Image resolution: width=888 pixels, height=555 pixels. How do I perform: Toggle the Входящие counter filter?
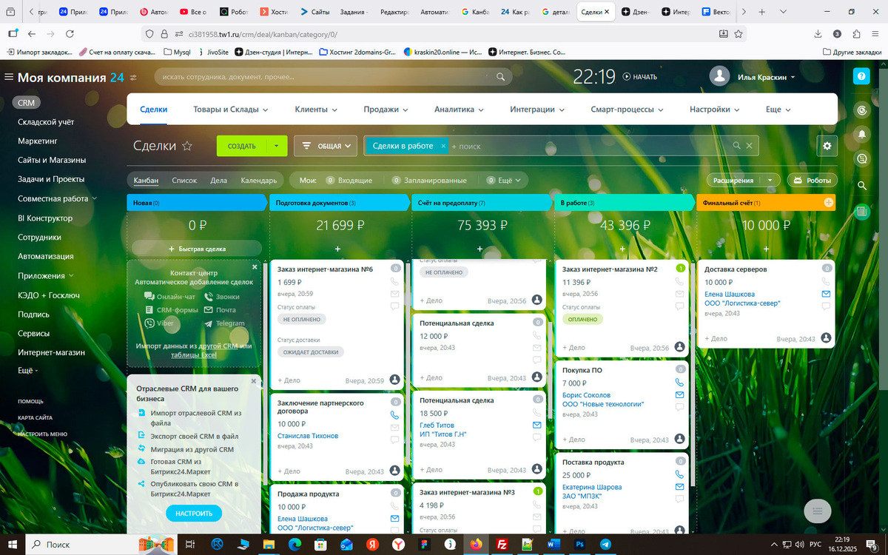tap(349, 180)
